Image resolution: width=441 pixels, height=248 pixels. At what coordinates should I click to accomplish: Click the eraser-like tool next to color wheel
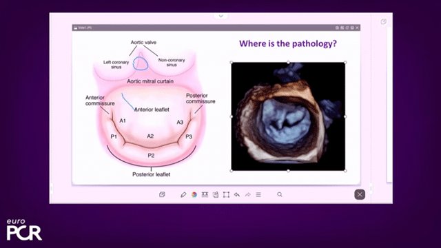(205, 194)
